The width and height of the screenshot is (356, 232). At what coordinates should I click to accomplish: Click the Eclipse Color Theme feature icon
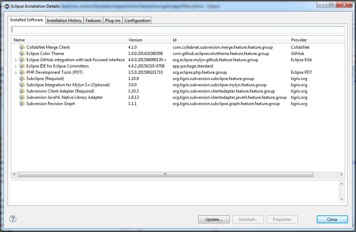(x=22, y=54)
